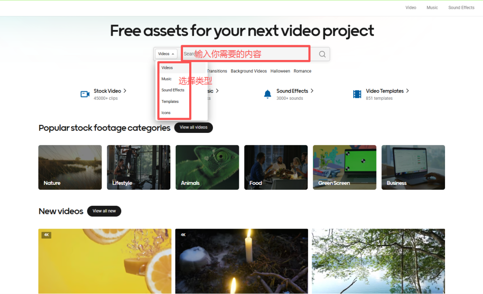Open the Animals chameleon category thumbnail
Image resolution: width=483 pixels, height=294 pixels.
(x=208, y=167)
